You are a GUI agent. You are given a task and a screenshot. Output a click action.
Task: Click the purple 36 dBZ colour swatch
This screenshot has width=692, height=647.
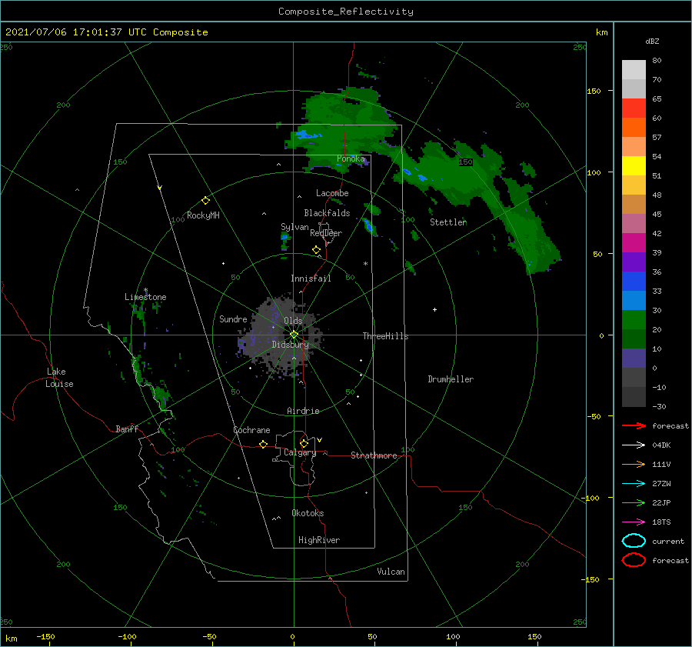[x=634, y=262]
